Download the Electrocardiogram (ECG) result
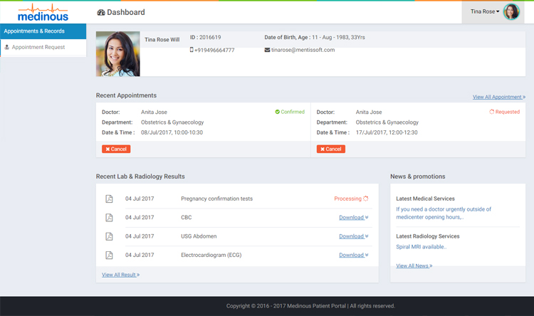 click(x=353, y=255)
